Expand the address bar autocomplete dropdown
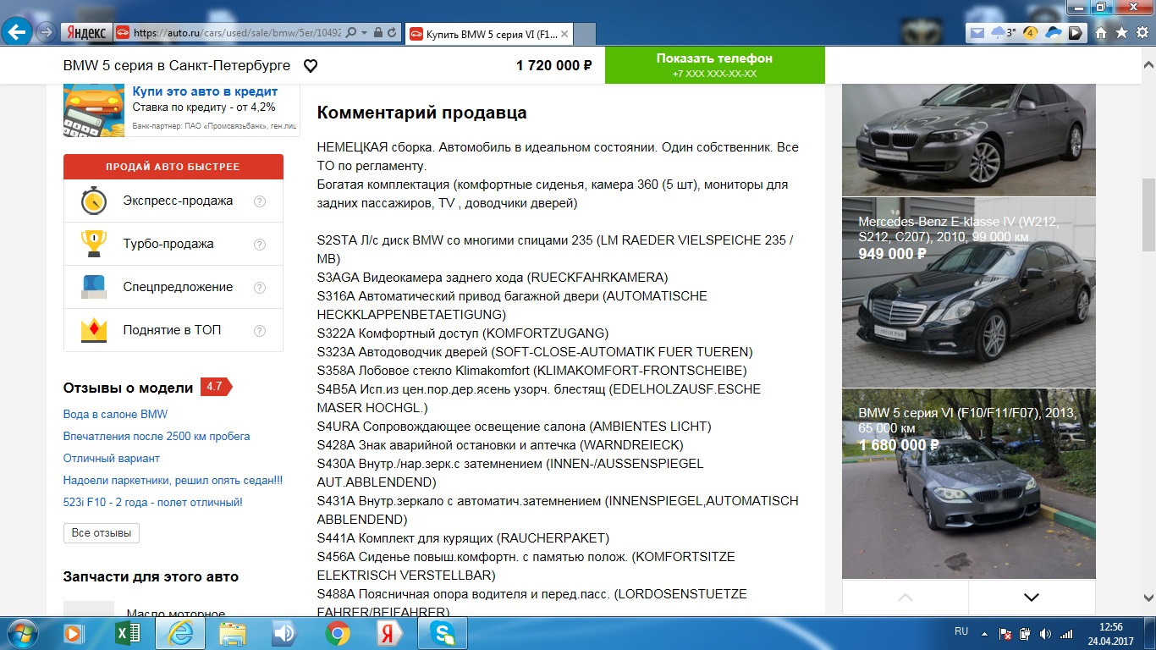Viewport: 1156px width, 650px height. click(x=364, y=33)
